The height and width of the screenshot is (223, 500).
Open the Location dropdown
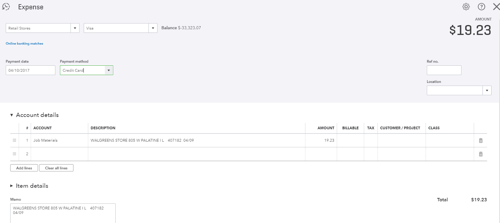(487, 90)
